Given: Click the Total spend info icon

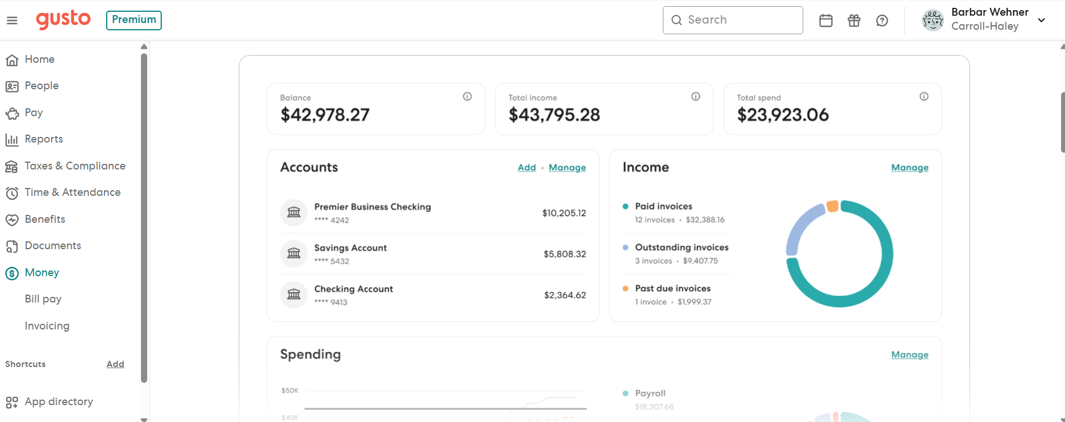Looking at the screenshot, I should tap(923, 97).
